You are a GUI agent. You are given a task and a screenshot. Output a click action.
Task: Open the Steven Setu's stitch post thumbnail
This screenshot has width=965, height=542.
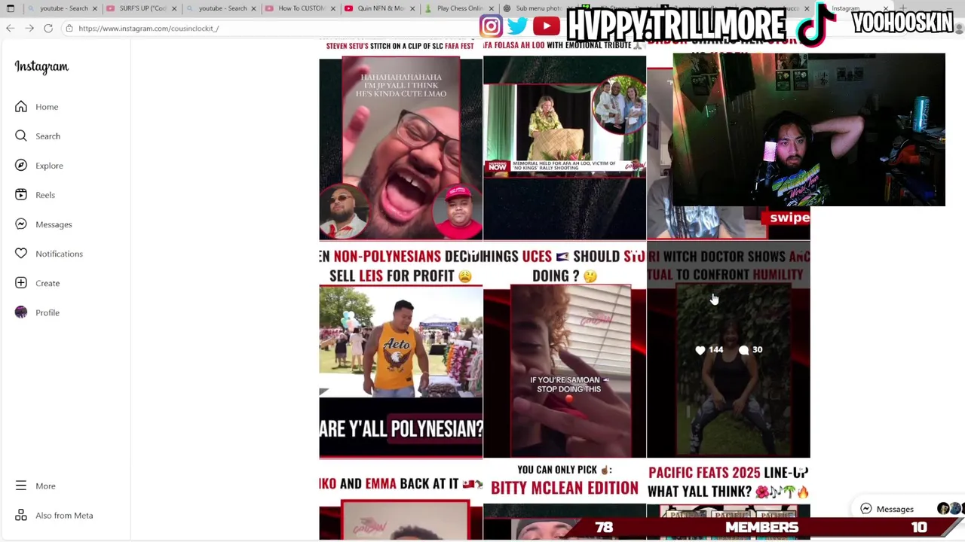(x=400, y=139)
